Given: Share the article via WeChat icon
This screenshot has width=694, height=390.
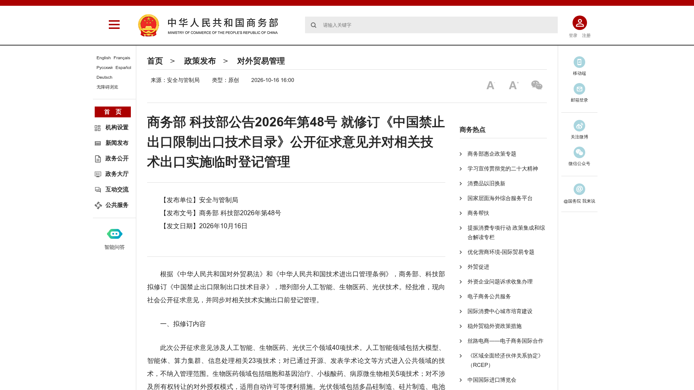Looking at the screenshot, I should 537,85.
